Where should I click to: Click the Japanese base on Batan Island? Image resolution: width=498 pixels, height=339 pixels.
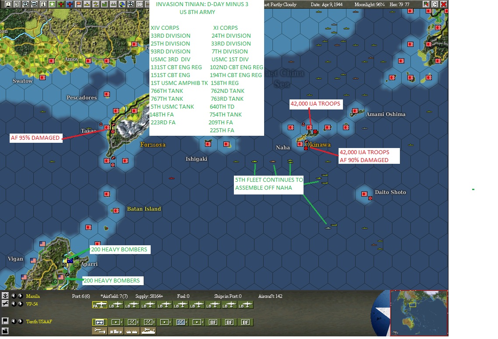tap(116, 211)
